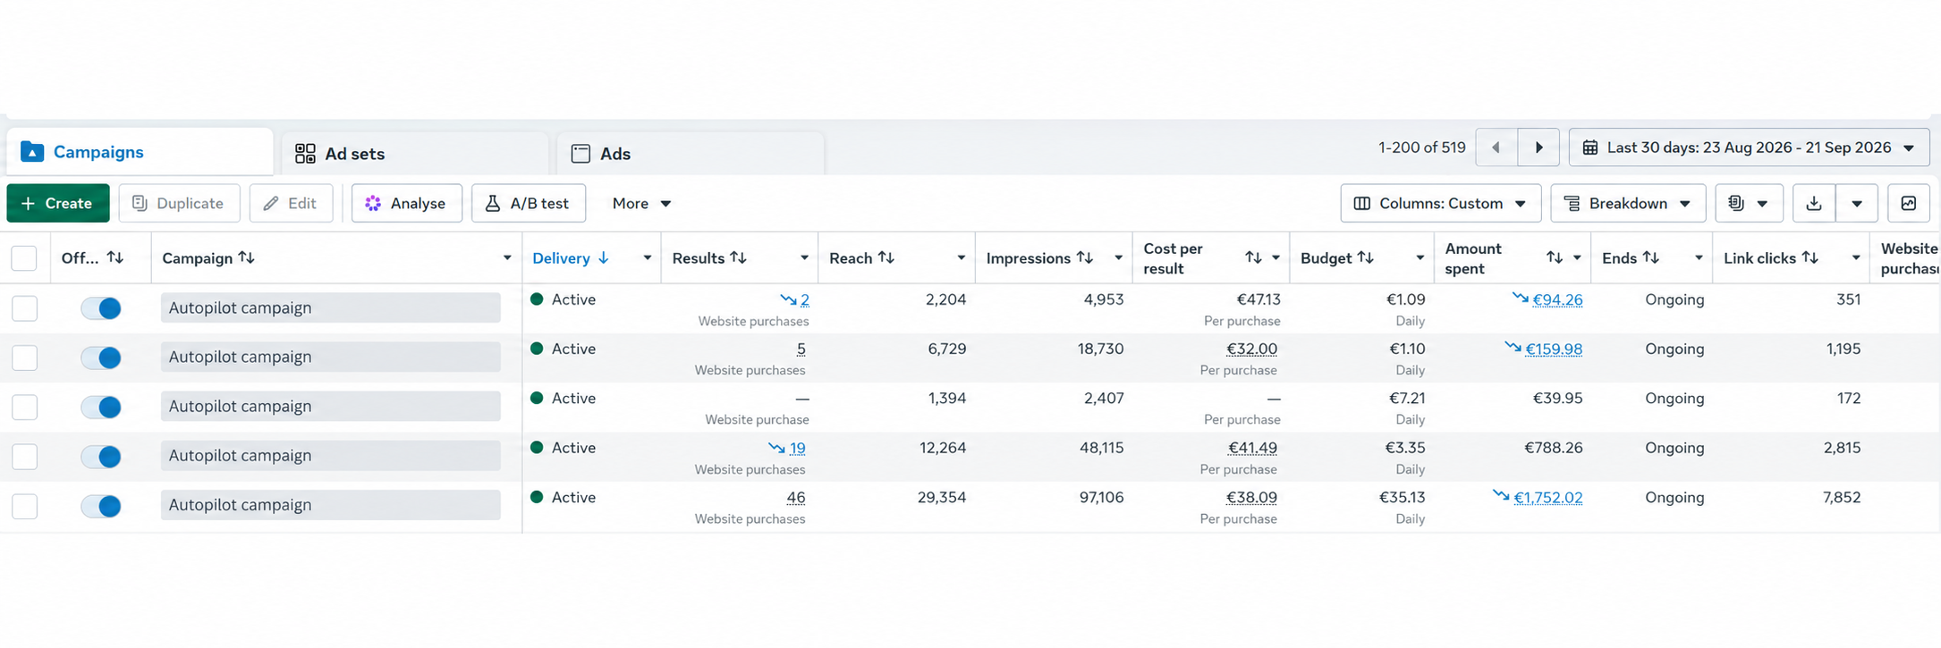The width and height of the screenshot is (1941, 648).
Task: Select checkbox for campaign with 6,729 reach
Action: (x=25, y=358)
